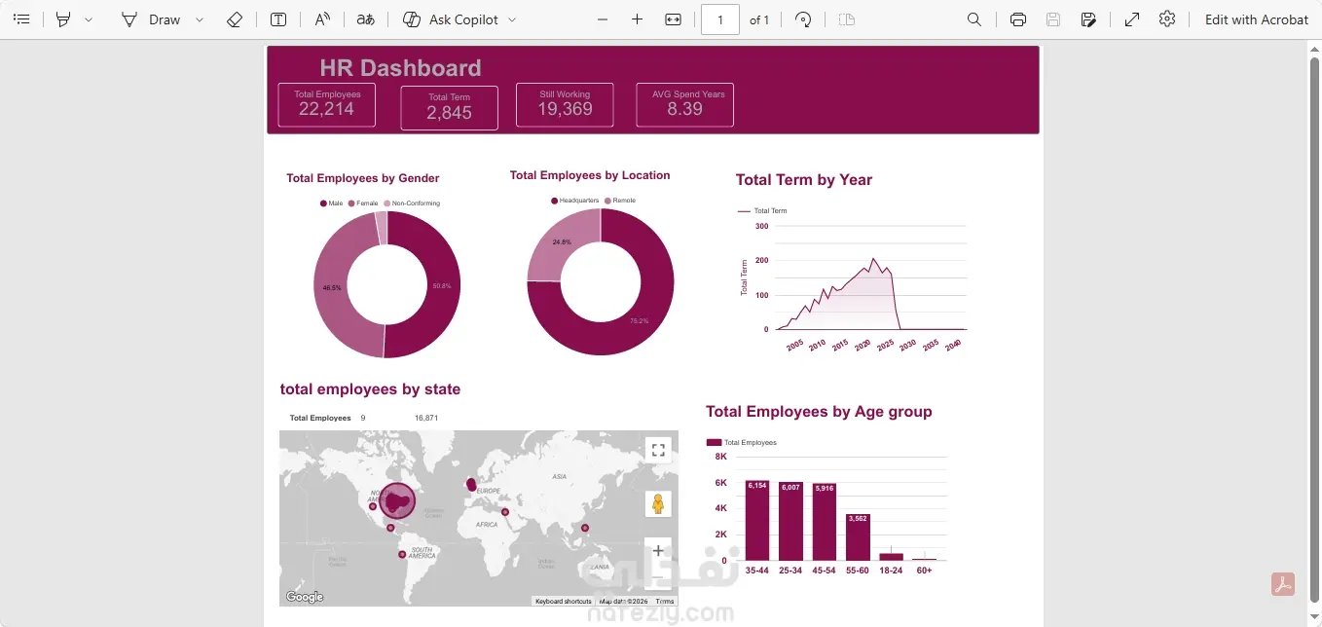Viewport: 1322px width, 627px height.
Task: Toggle the Female legend item
Action: [363, 203]
